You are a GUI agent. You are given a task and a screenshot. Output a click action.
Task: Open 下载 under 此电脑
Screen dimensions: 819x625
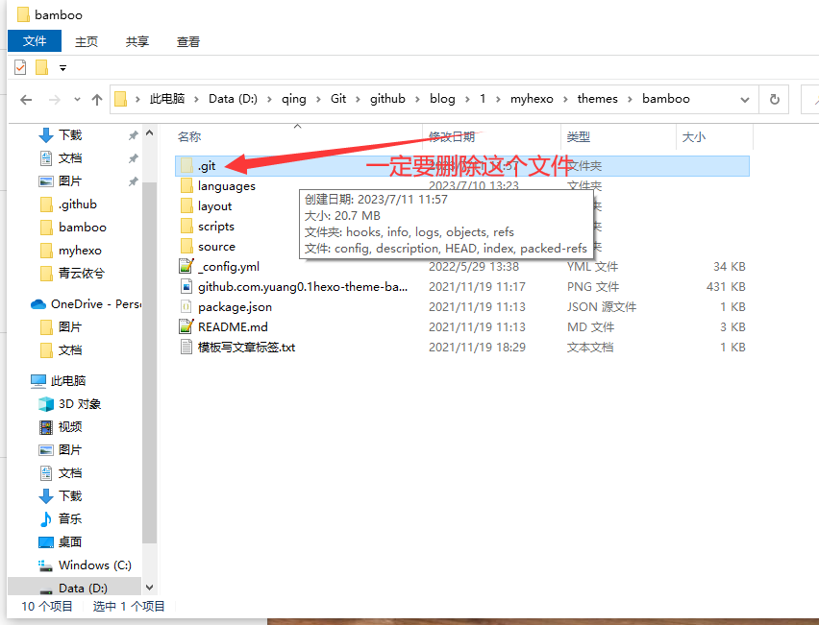(70, 495)
